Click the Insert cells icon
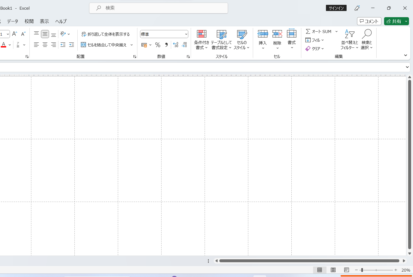 [x=262, y=34]
